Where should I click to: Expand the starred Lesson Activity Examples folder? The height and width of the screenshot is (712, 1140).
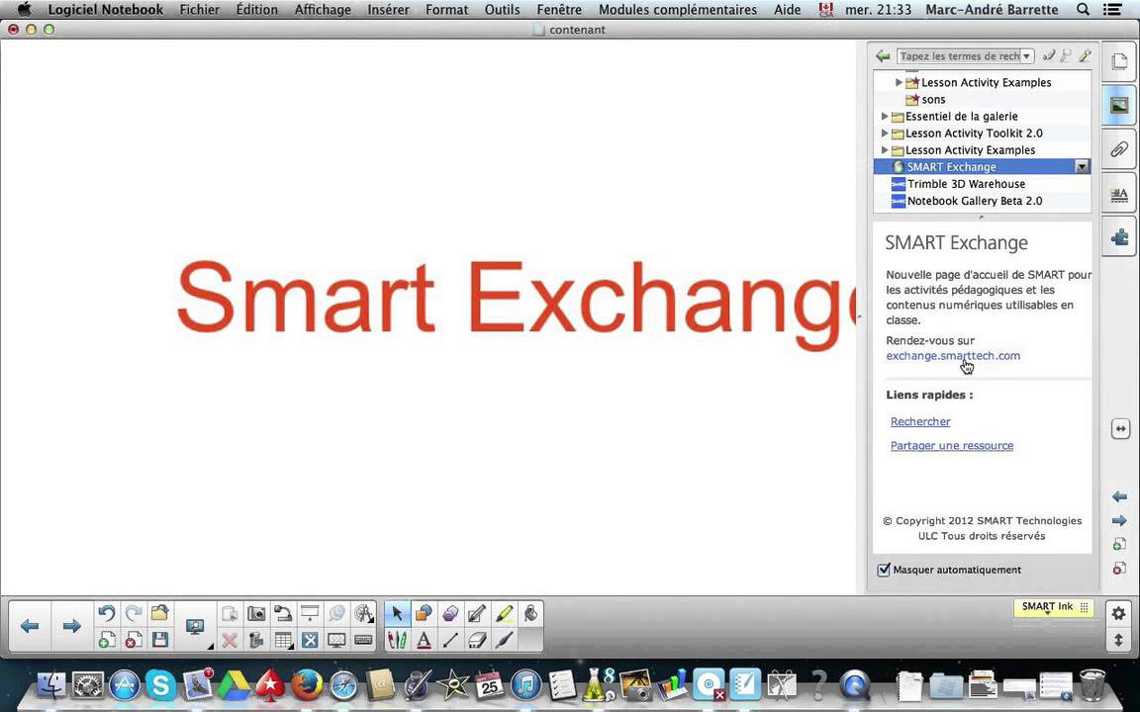[899, 82]
